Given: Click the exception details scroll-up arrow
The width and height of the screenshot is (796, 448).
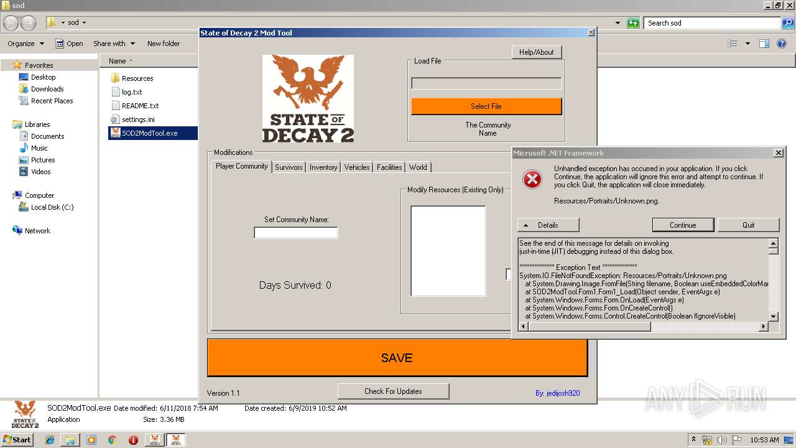Looking at the screenshot, I should pyautogui.click(x=774, y=244).
